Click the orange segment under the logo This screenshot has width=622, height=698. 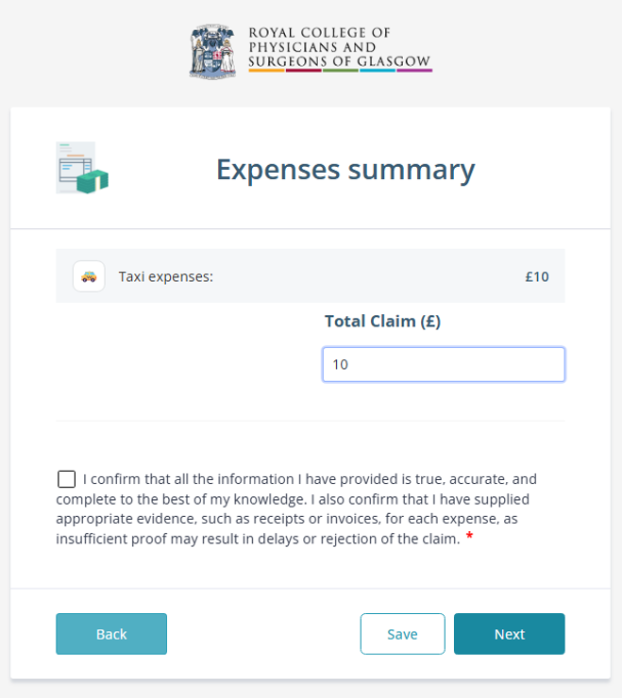pos(266,71)
